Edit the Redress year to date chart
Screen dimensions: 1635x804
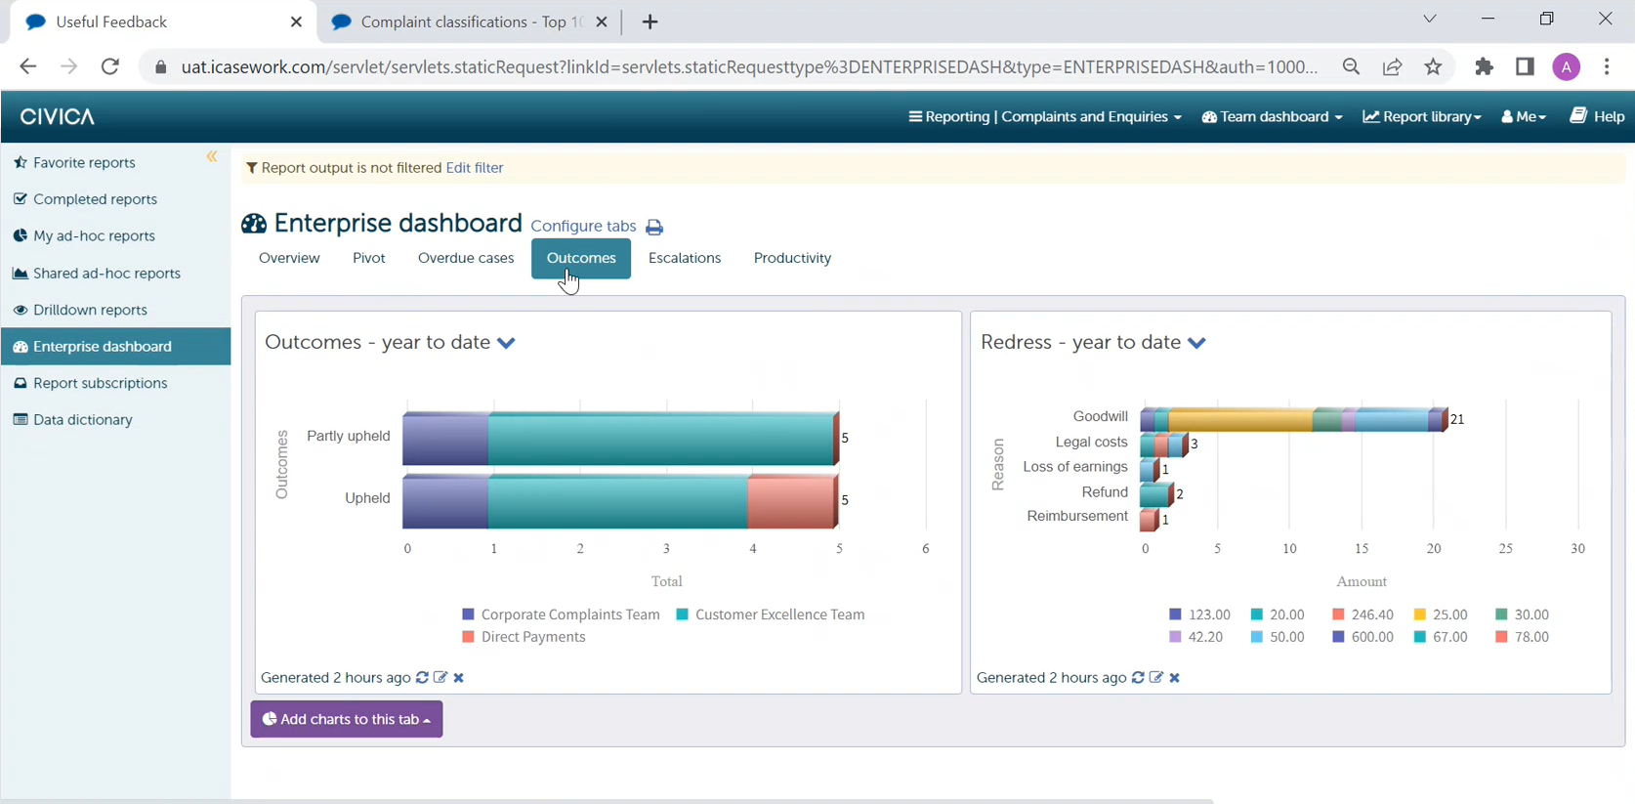tap(1156, 677)
